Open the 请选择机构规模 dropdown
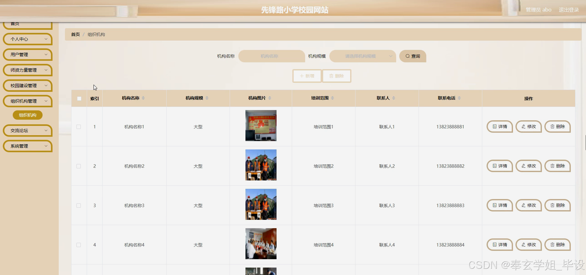586x275 pixels. pos(363,56)
